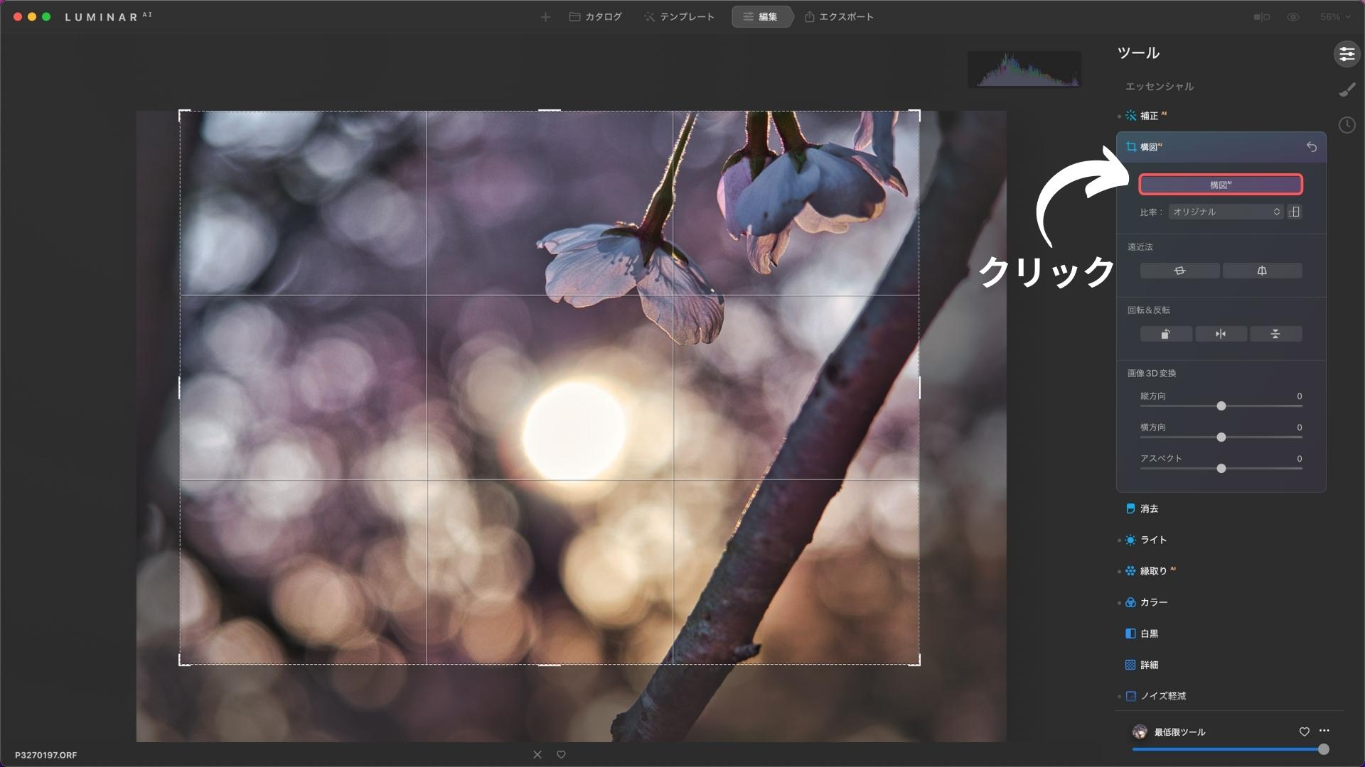
Task: Toggle the before/after compare view
Action: tap(1262, 17)
